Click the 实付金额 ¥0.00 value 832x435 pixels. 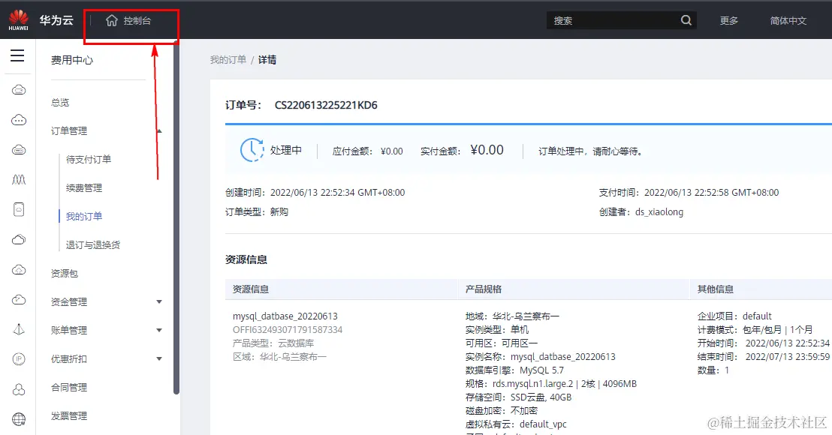point(487,151)
